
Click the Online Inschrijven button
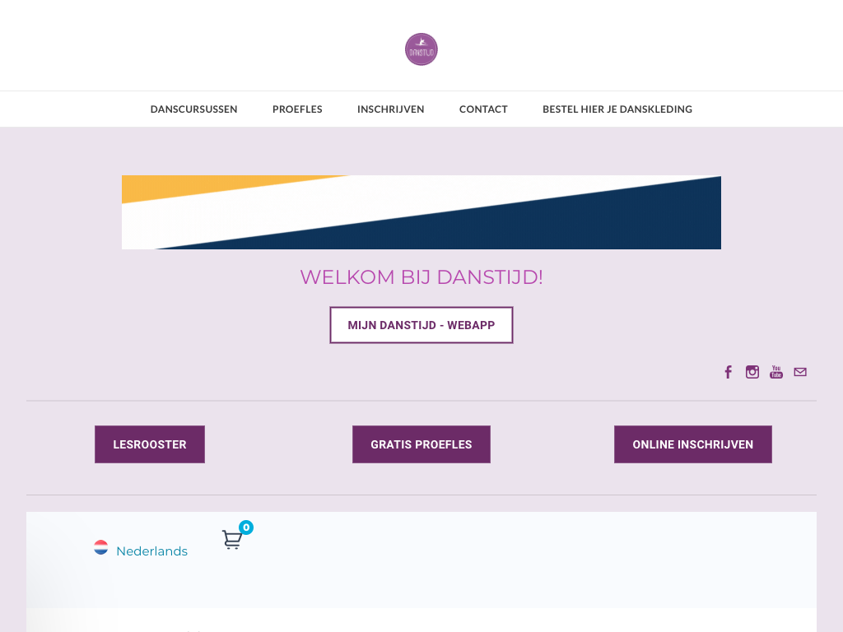pos(693,444)
